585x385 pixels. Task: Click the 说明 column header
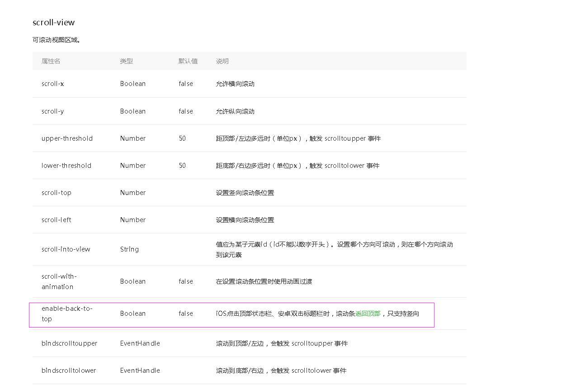pos(222,61)
